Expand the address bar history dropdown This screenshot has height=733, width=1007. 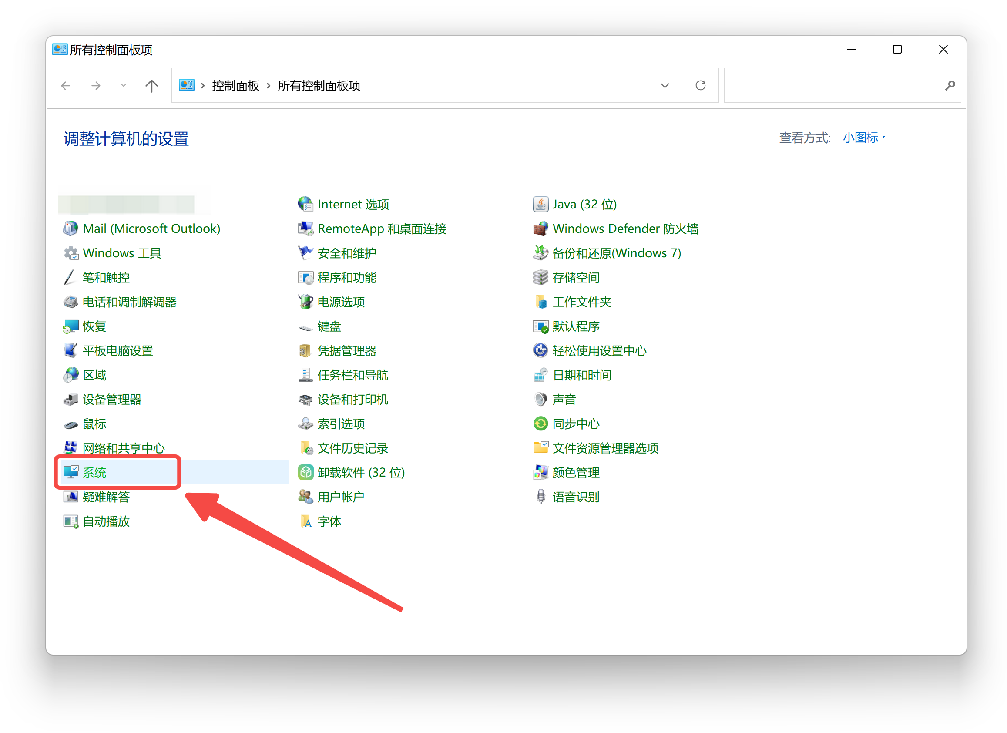click(665, 86)
